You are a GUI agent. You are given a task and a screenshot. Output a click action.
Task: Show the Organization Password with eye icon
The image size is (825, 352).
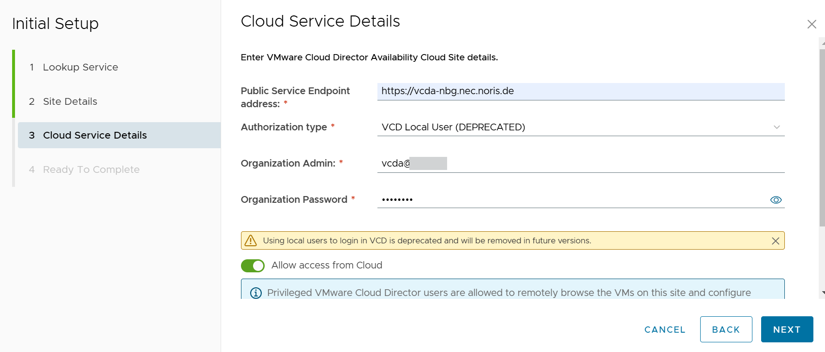[776, 200]
